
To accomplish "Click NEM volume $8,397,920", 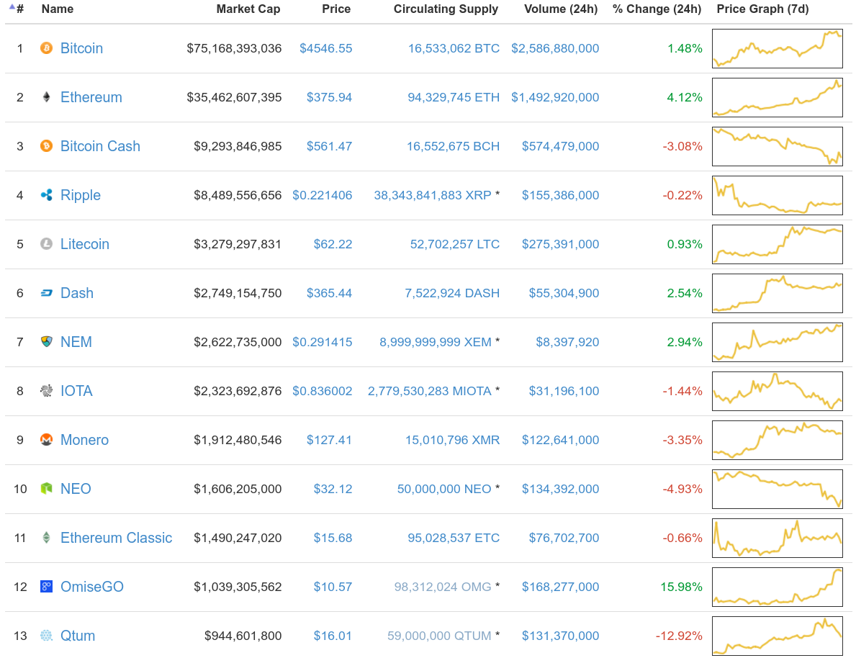I will click(x=567, y=342).
